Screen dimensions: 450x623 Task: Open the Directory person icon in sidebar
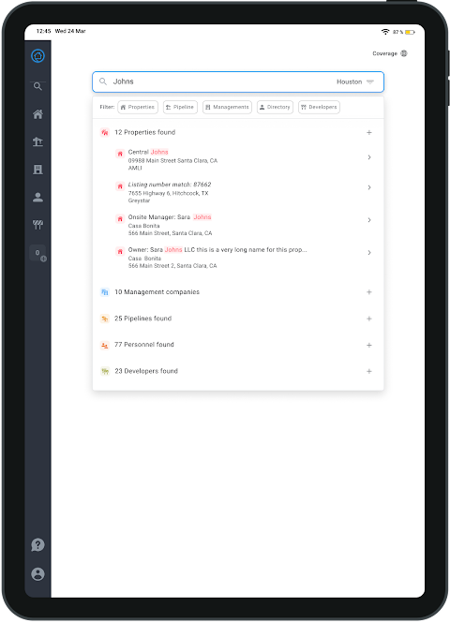click(37, 198)
